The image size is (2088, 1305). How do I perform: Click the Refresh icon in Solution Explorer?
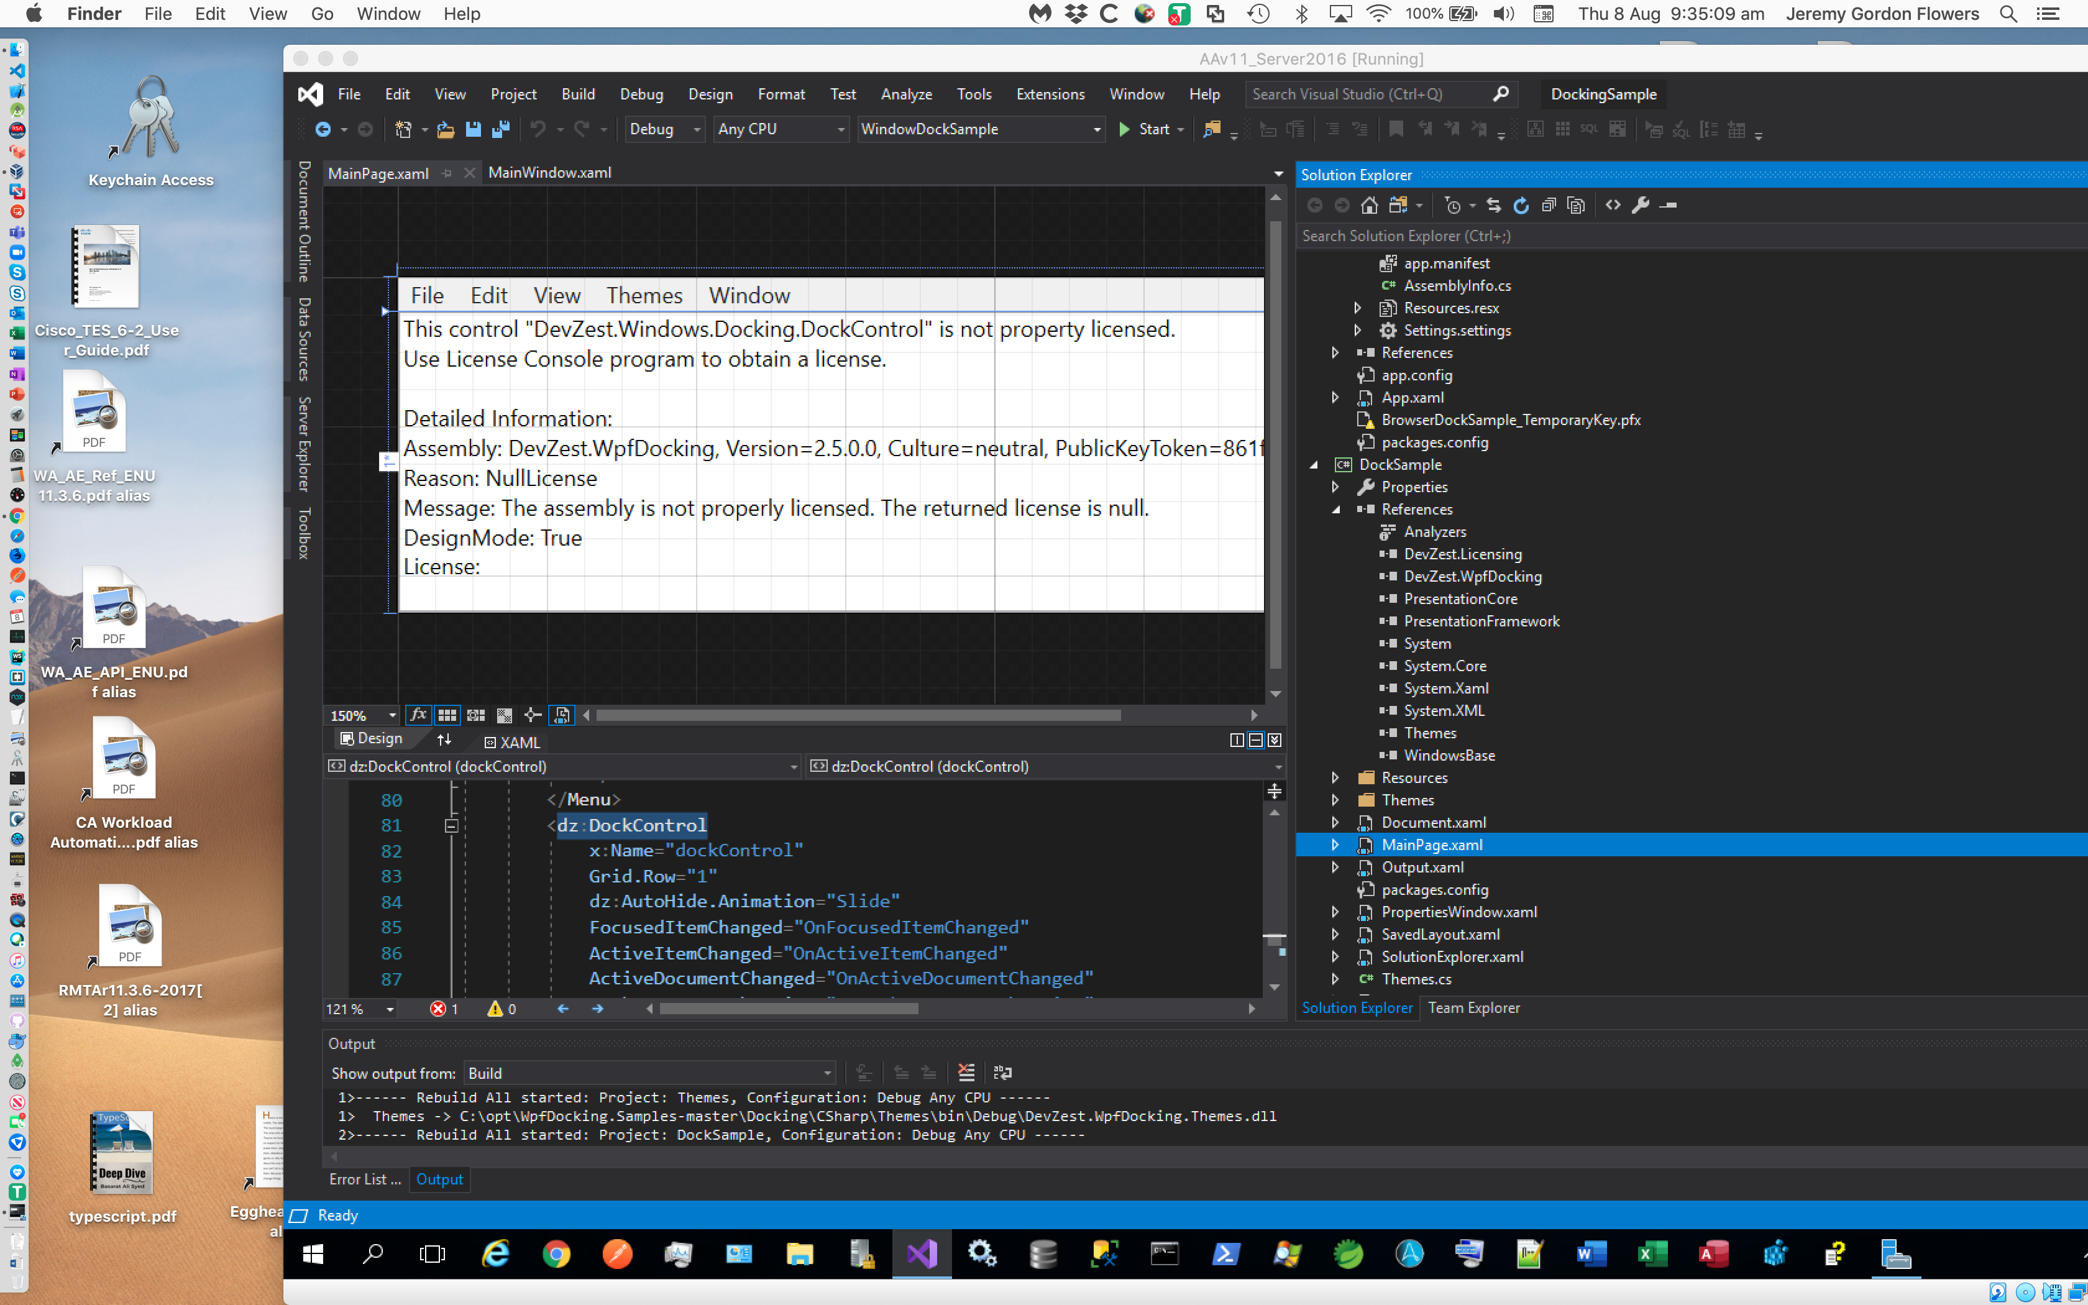(x=1521, y=206)
